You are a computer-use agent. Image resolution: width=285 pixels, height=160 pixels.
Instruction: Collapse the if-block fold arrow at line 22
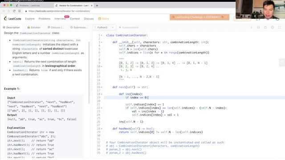[102, 108]
